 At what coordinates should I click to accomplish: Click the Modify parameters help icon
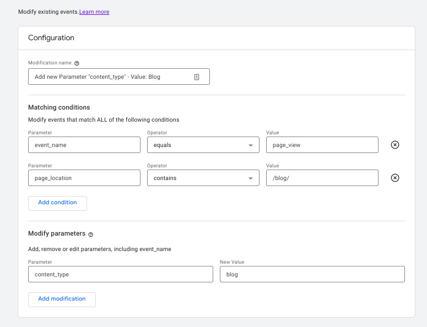(x=91, y=235)
